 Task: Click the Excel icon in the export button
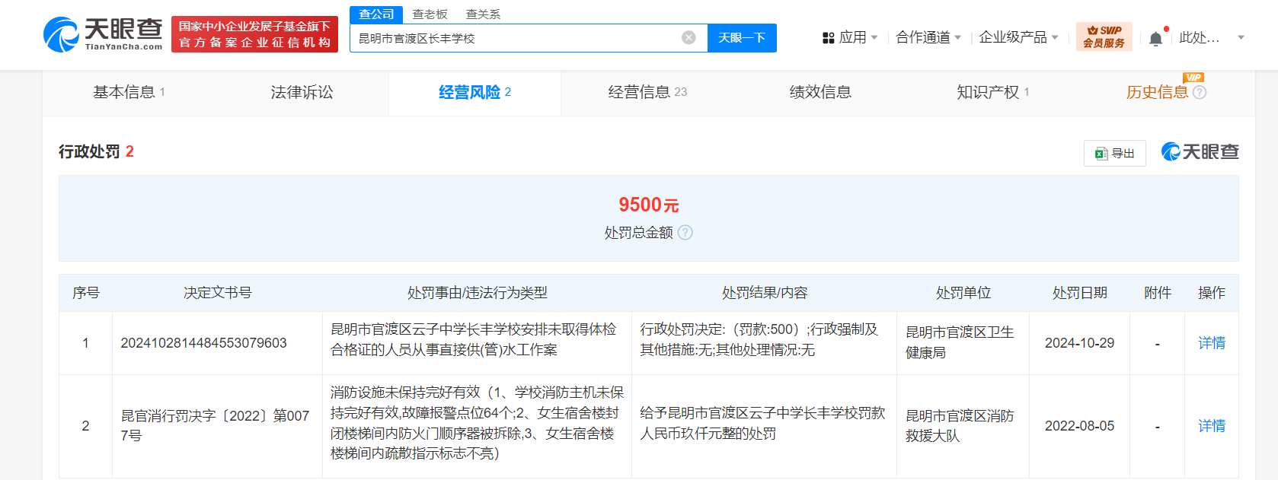(x=1101, y=154)
